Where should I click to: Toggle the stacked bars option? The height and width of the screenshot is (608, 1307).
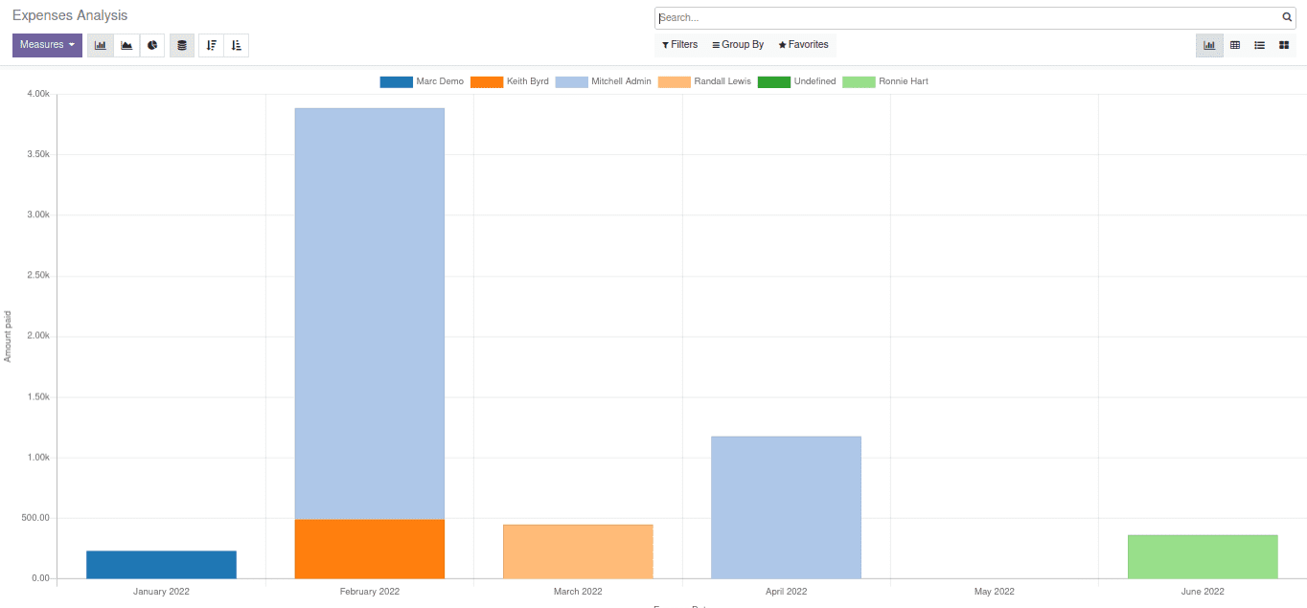[x=182, y=45]
